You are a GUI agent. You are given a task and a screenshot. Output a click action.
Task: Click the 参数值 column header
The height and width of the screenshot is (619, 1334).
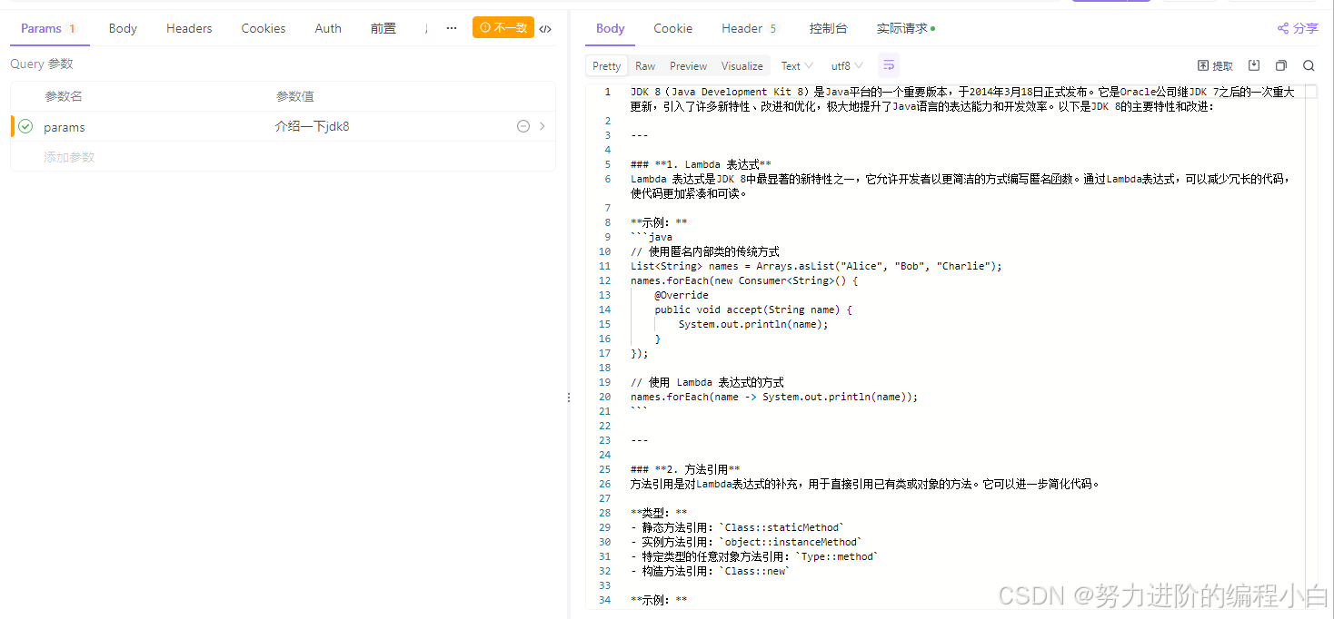click(295, 96)
